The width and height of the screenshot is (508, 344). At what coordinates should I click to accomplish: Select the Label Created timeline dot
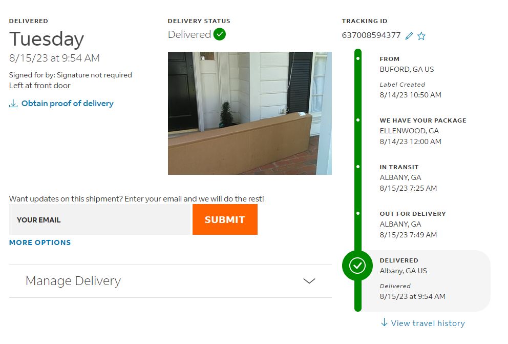pos(357,58)
